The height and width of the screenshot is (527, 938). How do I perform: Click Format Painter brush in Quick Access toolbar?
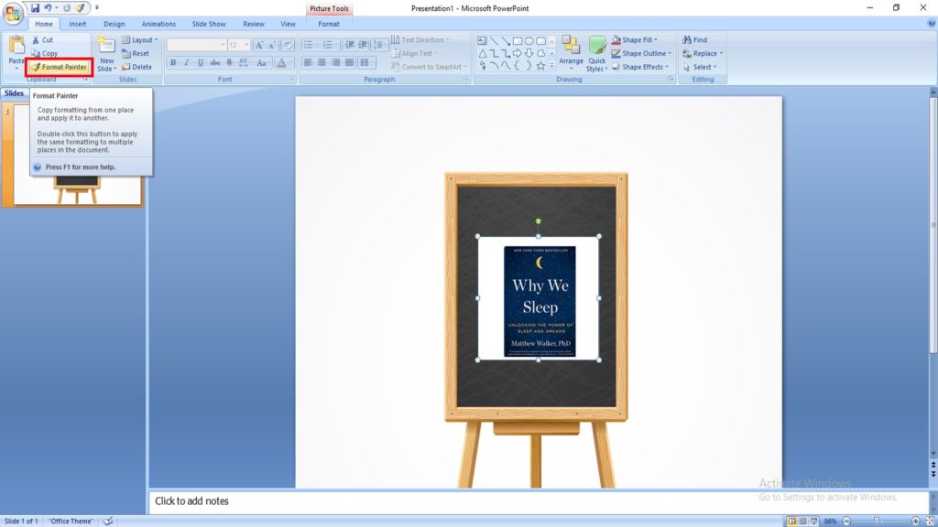(80, 7)
